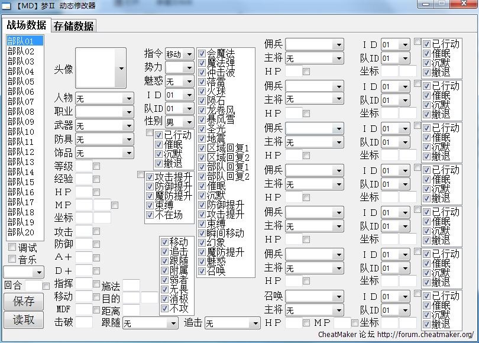Image resolution: width=479 pixels, height=343 pixels.
Task: Open the 头像 portrait dropdown
Action: point(121,69)
